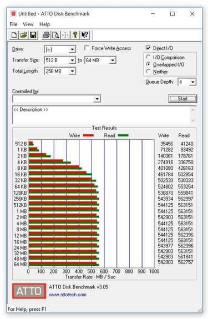Click read value 178761
Viewport: 208px width, 319px height.
(185, 156)
